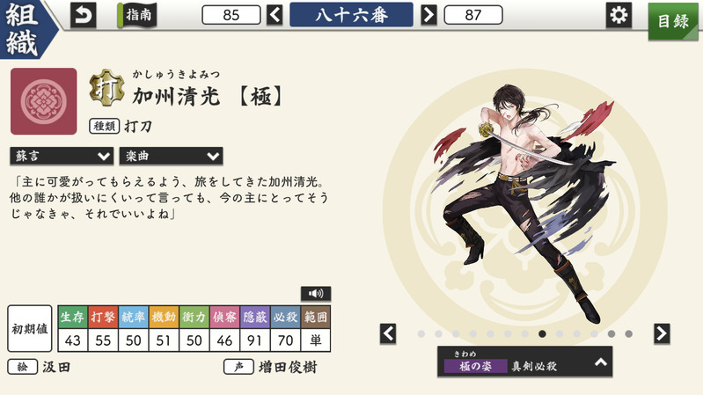Open the settings gear icon

[x=619, y=15]
